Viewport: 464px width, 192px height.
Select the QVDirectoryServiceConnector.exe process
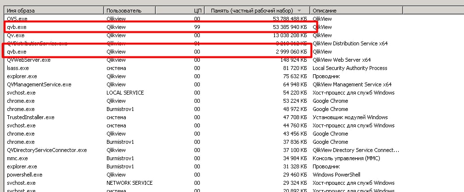coord(47,150)
